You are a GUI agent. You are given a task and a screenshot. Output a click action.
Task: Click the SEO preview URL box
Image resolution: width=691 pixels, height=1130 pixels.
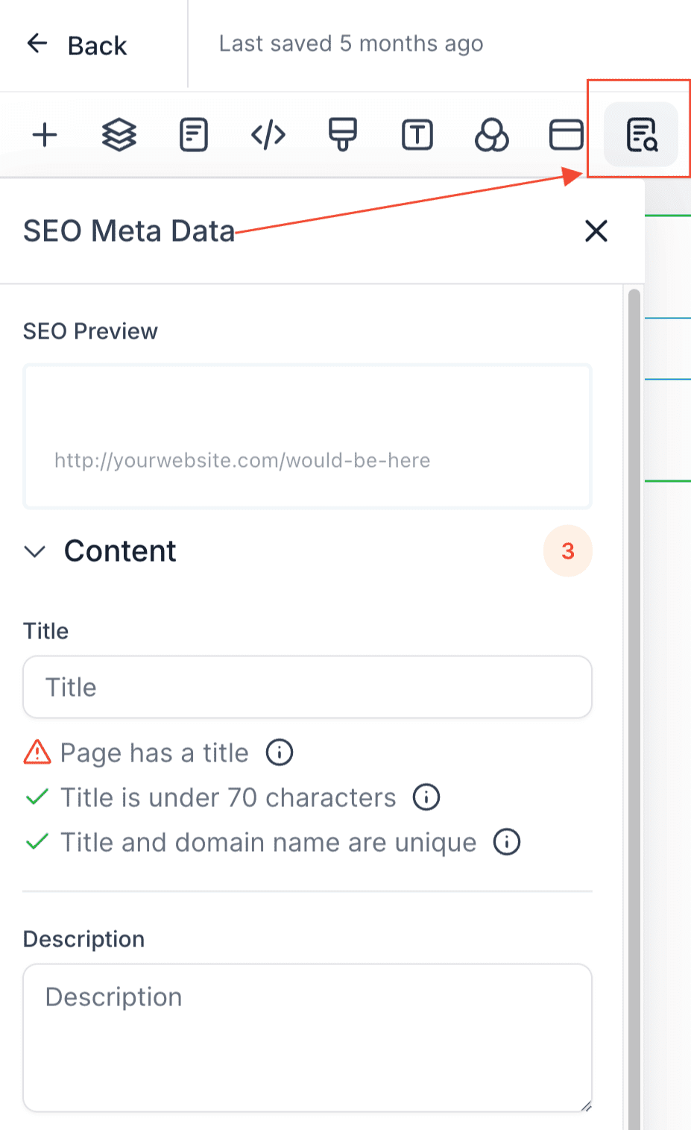(308, 436)
